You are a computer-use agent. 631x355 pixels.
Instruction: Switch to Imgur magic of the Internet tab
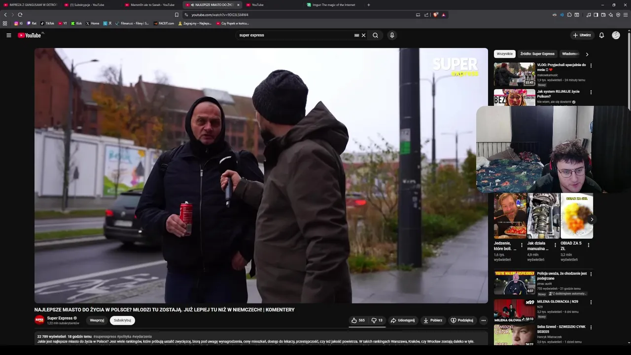(333, 5)
